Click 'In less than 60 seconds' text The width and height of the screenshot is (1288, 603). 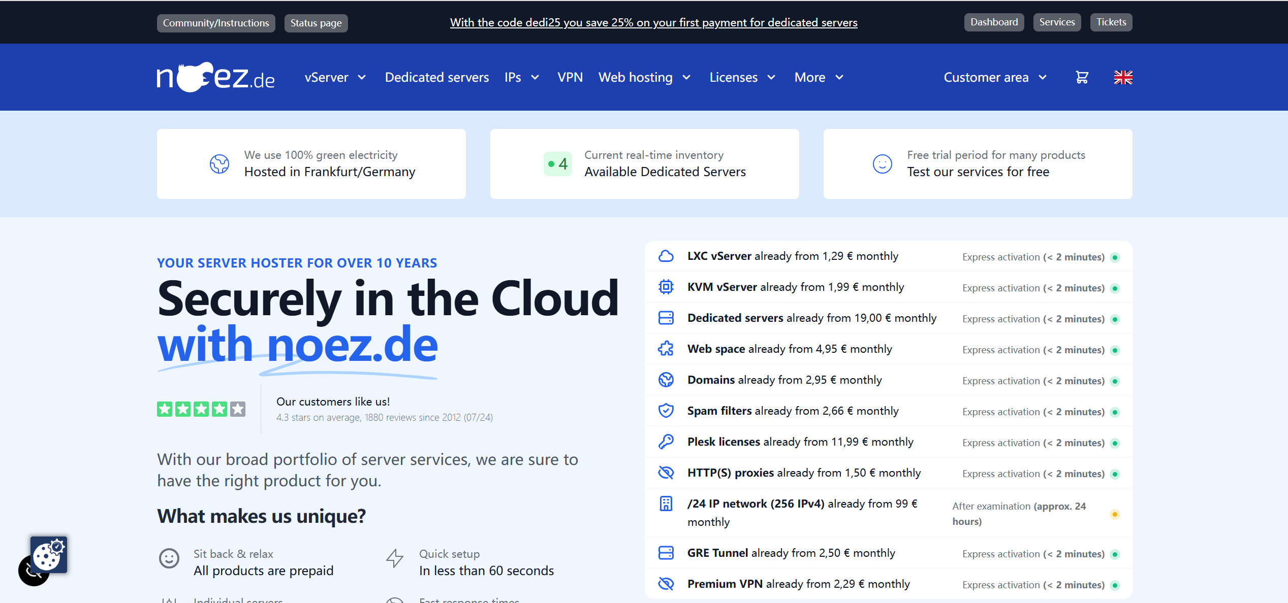pyautogui.click(x=486, y=571)
